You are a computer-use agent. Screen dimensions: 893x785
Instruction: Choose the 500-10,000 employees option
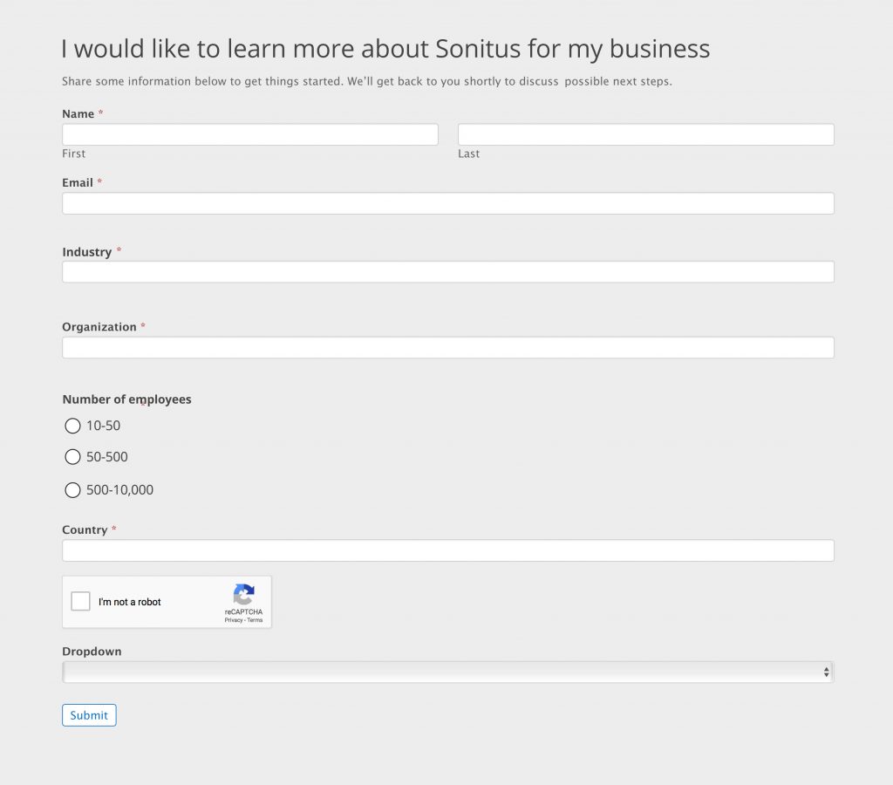click(x=72, y=489)
